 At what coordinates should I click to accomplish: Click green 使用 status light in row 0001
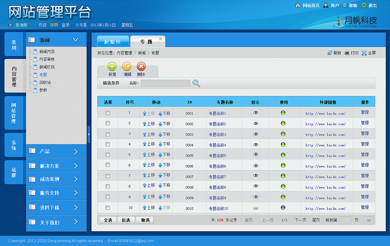coord(283,113)
